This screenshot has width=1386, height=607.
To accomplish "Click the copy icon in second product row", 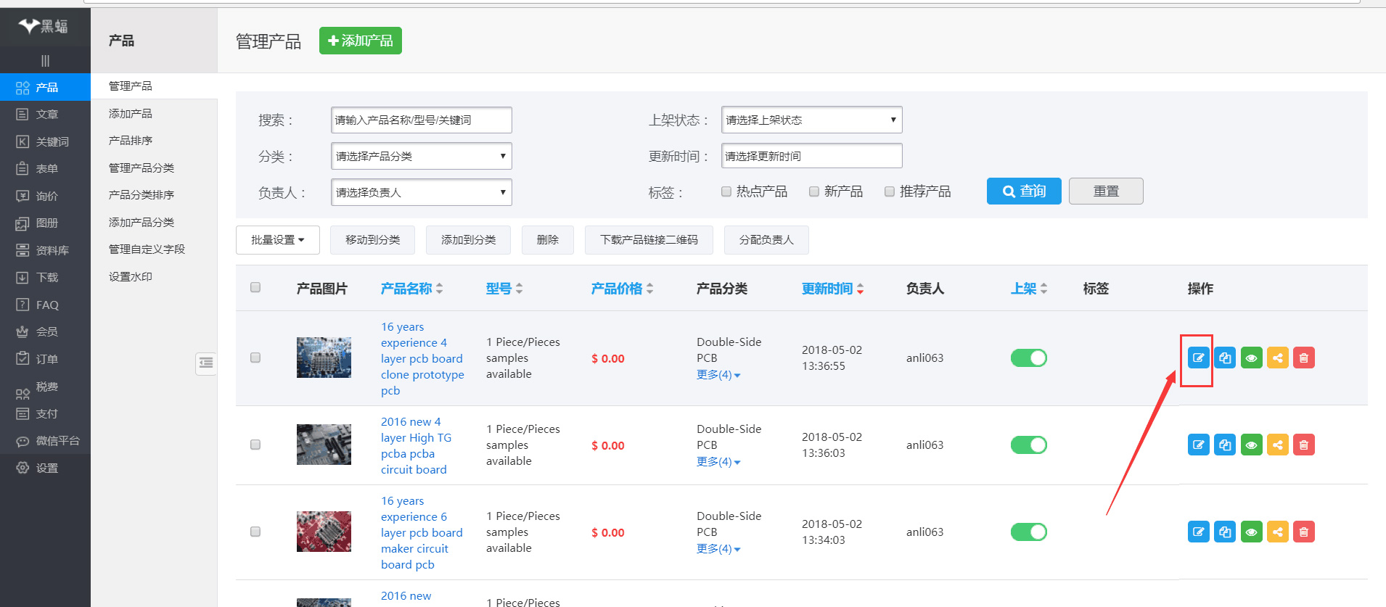I will 1225,445.
